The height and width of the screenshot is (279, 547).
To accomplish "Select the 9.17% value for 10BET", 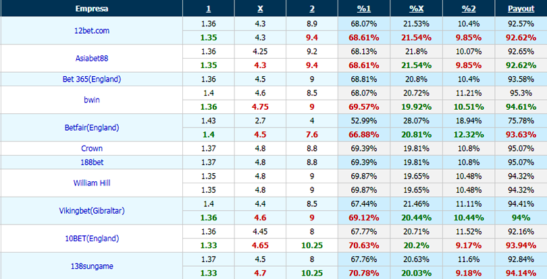I will pos(468,245).
